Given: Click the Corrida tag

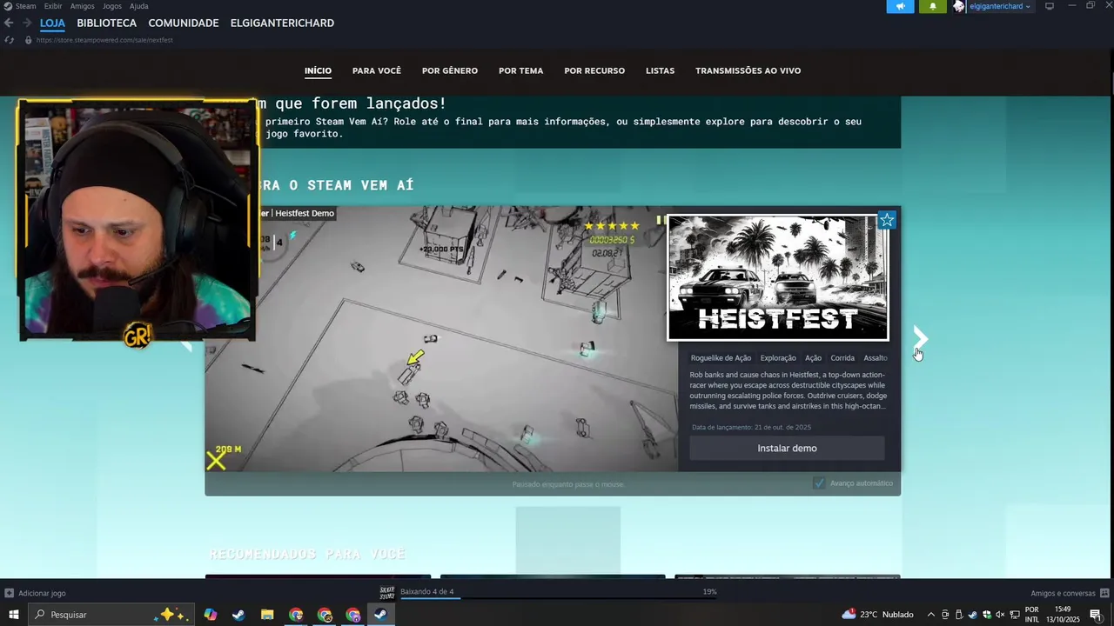Looking at the screenshot, I should [x=842, y=357].
